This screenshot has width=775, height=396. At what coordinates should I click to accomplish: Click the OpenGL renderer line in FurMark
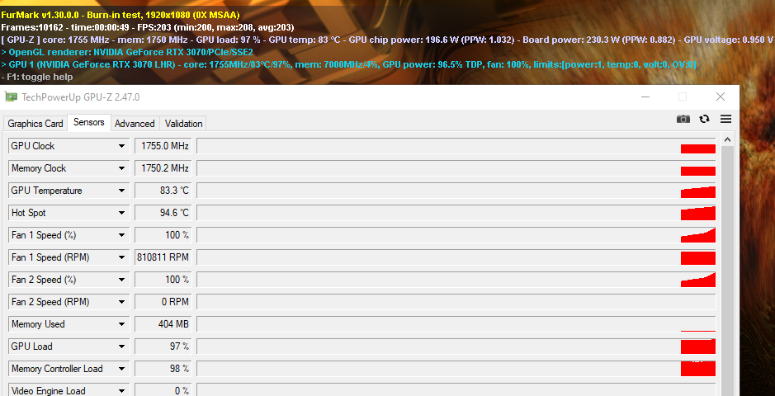pyautogui.click(x=127, y=52)
